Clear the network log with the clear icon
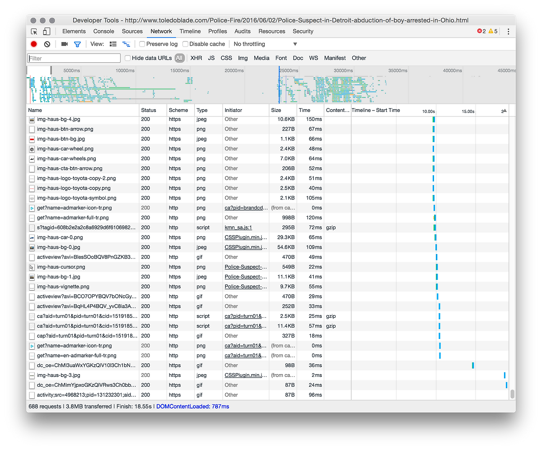 [47, 44]
